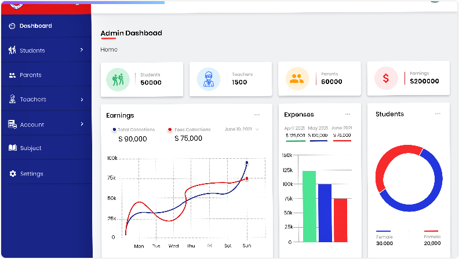Click the green Students card icon
This screenshot has width=459, height=259.
tap(118, 79)
